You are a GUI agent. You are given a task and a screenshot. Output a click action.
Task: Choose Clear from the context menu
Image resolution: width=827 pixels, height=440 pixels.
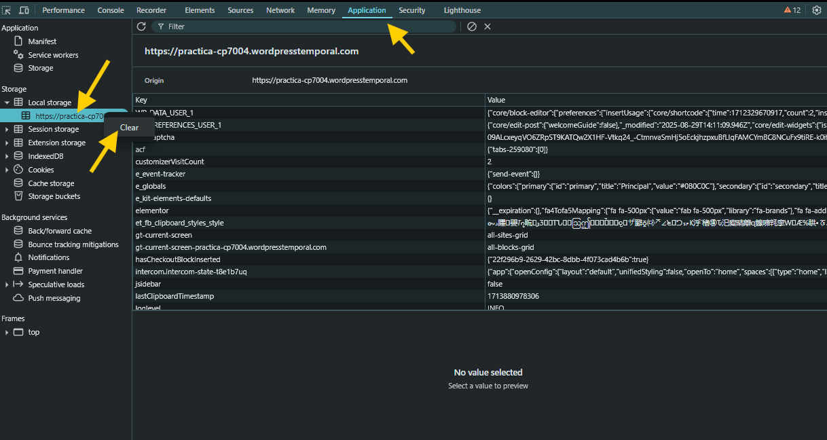(129, 128)
